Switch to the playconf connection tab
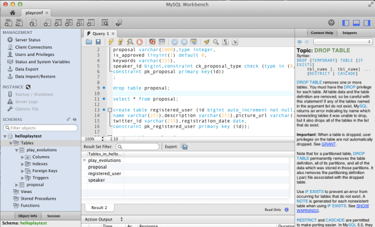This screenshot has width=375, height=227. coord(34,13)
